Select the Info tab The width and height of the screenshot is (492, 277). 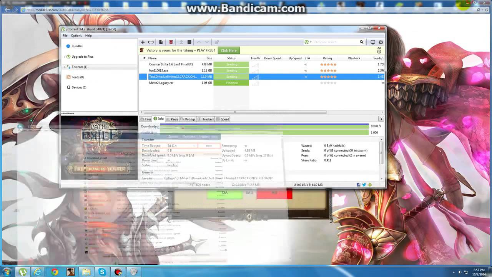[x=159, y=119]
